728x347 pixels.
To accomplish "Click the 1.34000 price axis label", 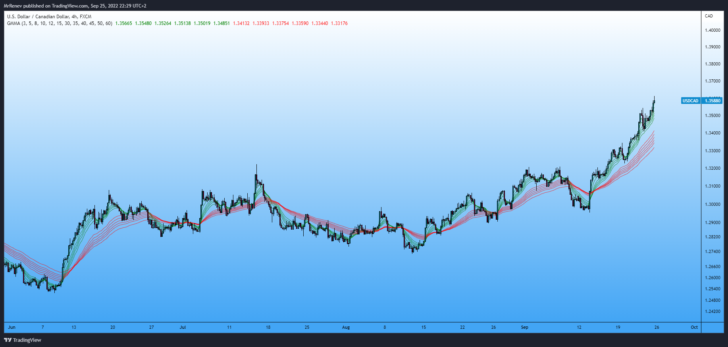I will point(713,133).
